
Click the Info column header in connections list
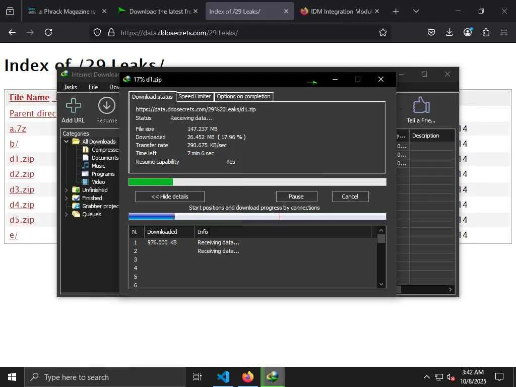click(x=283, y=232)
